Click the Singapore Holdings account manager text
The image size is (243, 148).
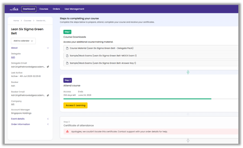[x=21, y=113]
